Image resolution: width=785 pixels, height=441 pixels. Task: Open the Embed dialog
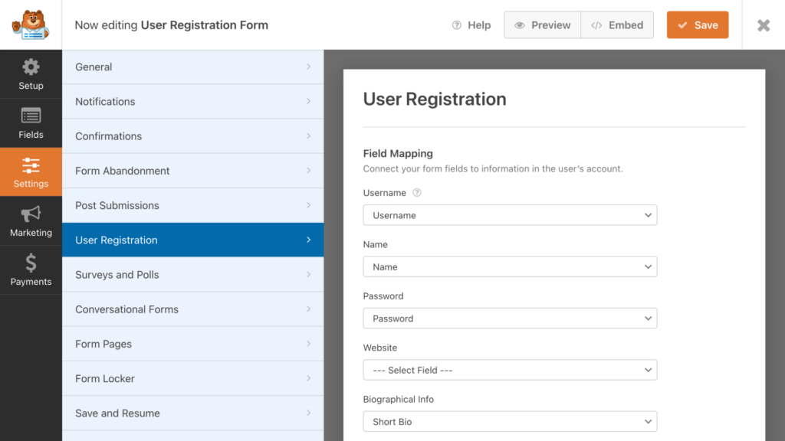click(x=617, y=24)
